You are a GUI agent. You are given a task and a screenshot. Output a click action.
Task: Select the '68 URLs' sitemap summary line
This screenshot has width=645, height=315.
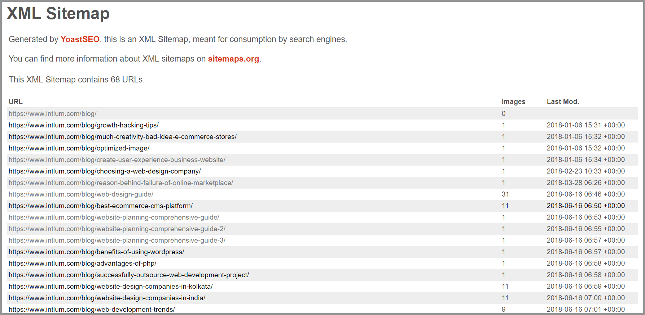(76, 80)
